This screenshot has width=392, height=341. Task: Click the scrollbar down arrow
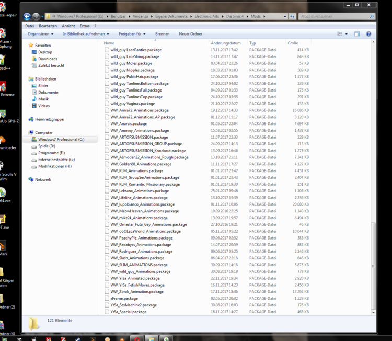tap(373, 312)
